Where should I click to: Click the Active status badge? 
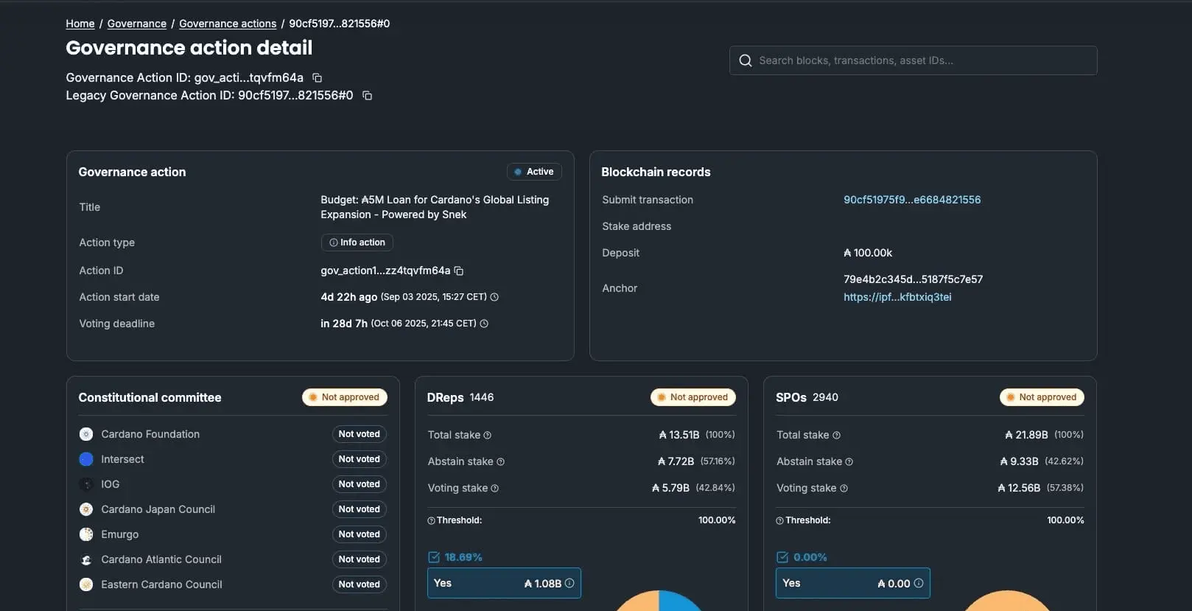coord(534,172)
